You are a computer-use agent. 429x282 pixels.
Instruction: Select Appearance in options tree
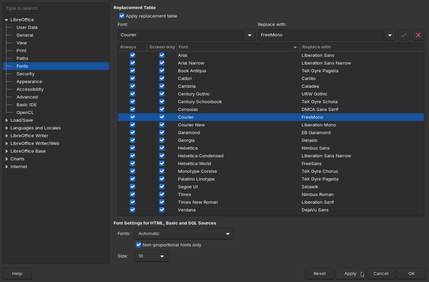[29, 82]
